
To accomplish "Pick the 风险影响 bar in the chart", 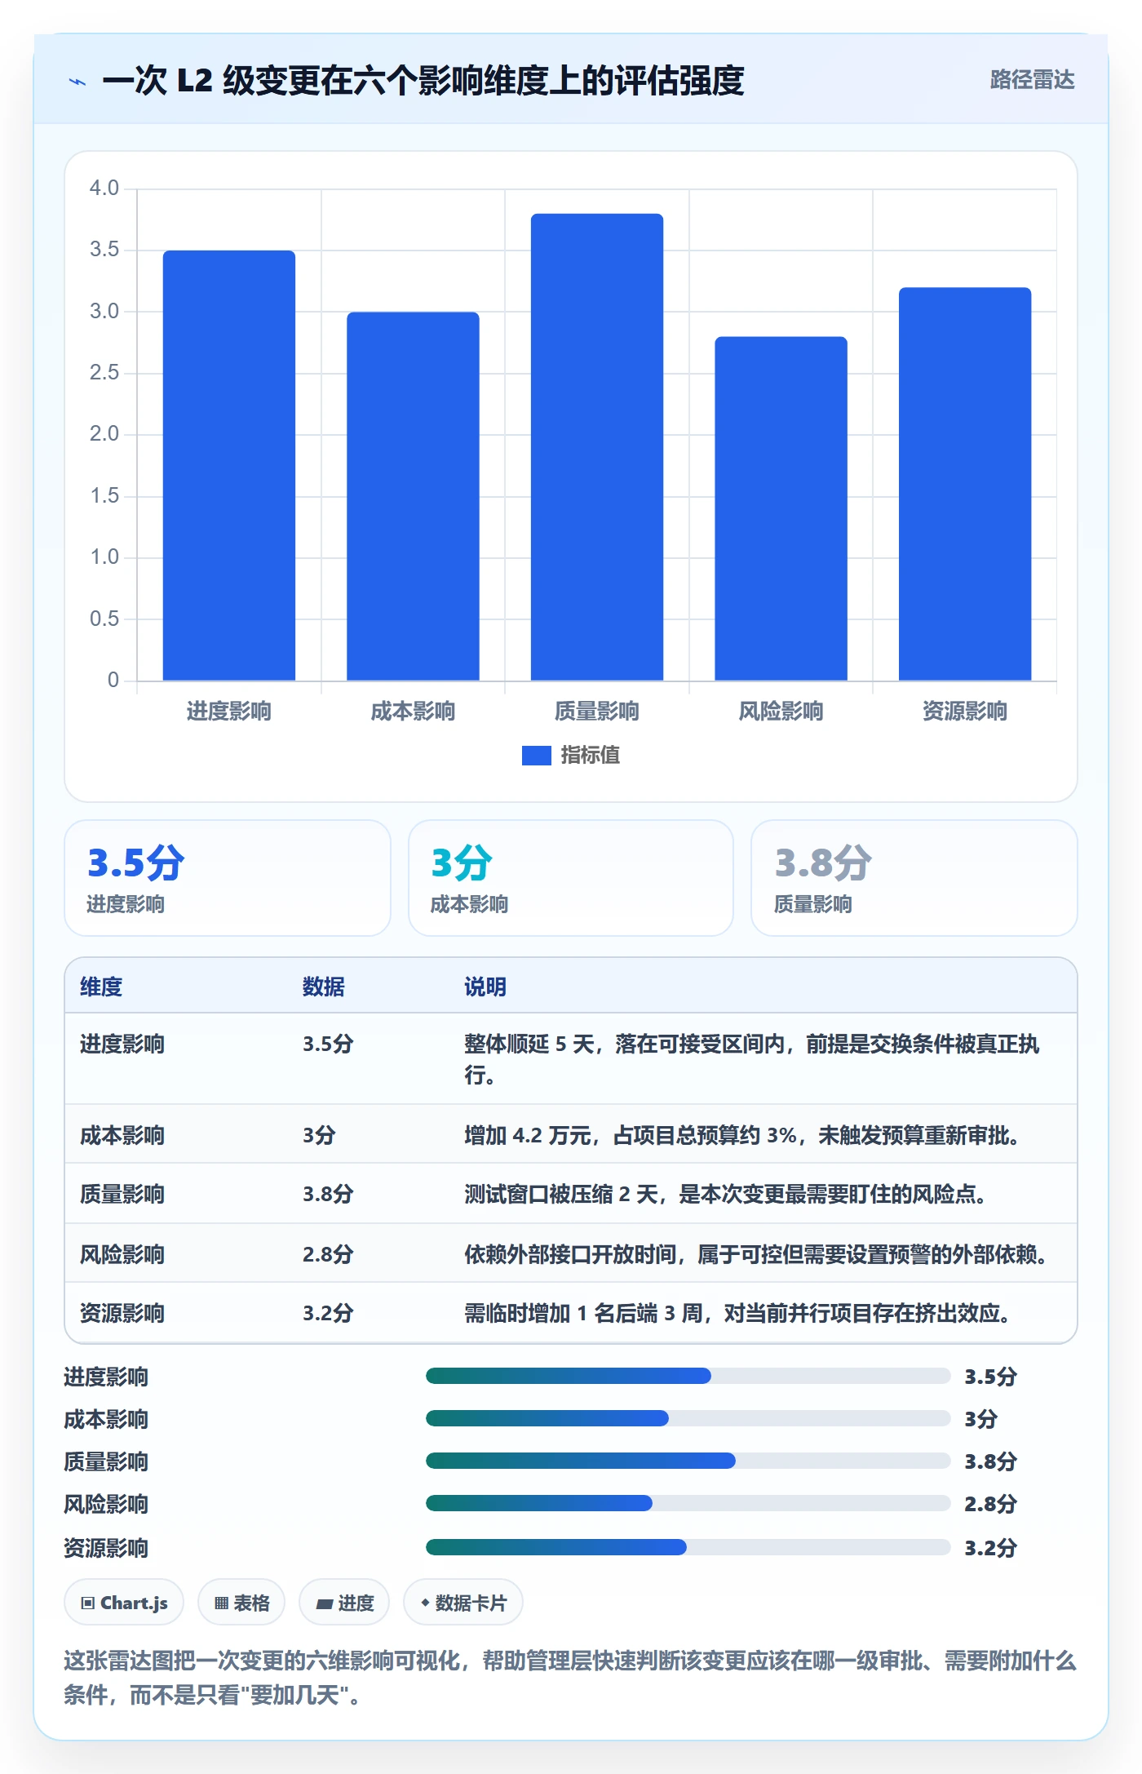I will pos(781,508).
